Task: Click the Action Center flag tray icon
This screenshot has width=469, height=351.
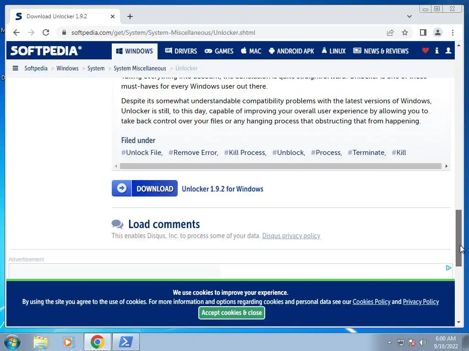Action: tap(412, 342)
